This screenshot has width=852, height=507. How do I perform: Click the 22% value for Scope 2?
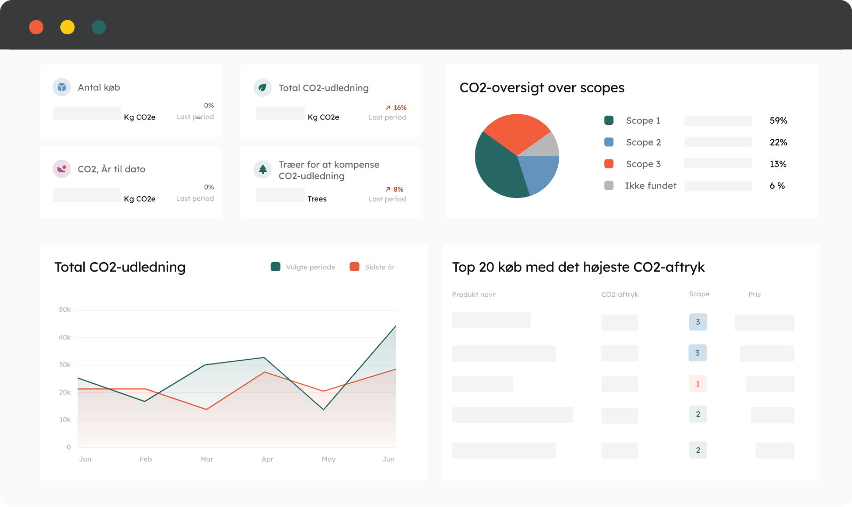click(778, 142)
